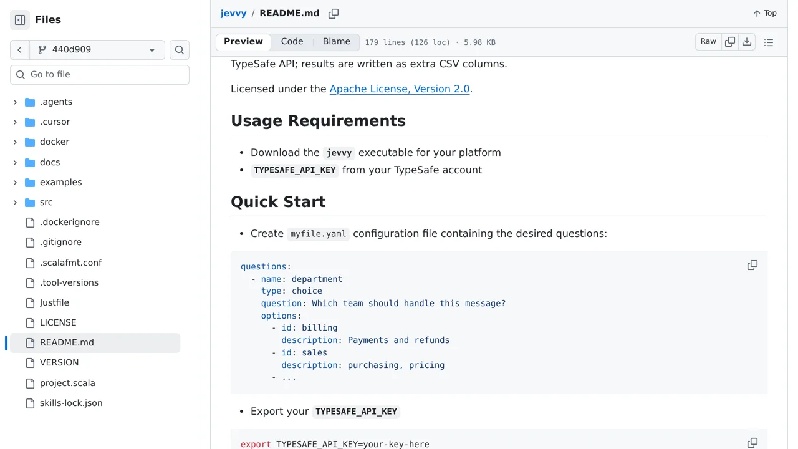798x449 pixels.
Task: Click the Usage Requirements heading
Action: point(318,121)
